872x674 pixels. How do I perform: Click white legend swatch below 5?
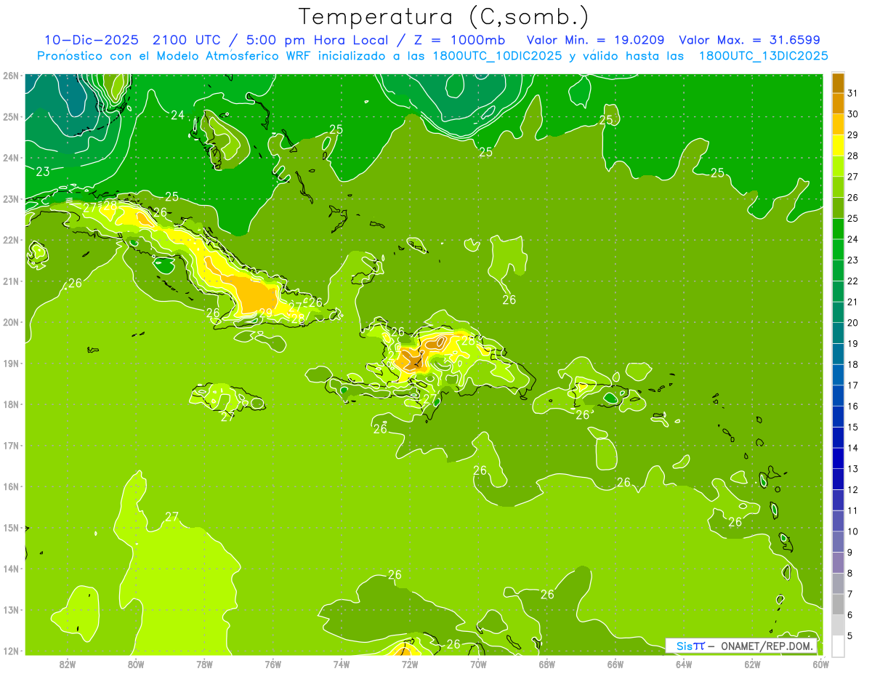[x=838, y=646]
